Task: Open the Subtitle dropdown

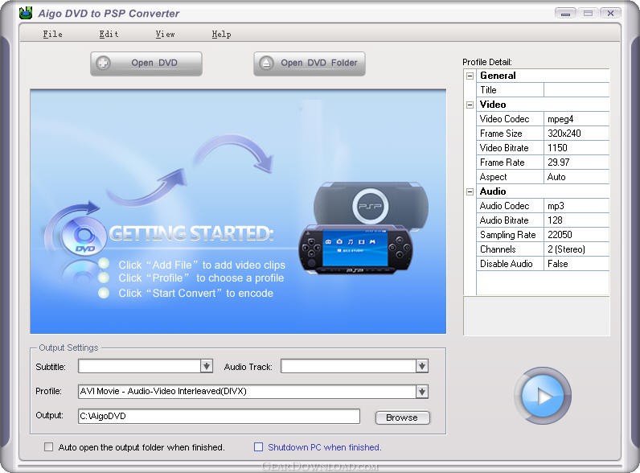Action: click(207, 366)
